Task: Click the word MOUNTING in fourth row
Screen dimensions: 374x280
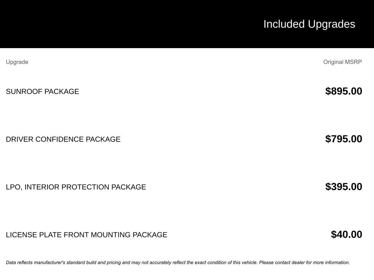Action: (x=111, y=235)
